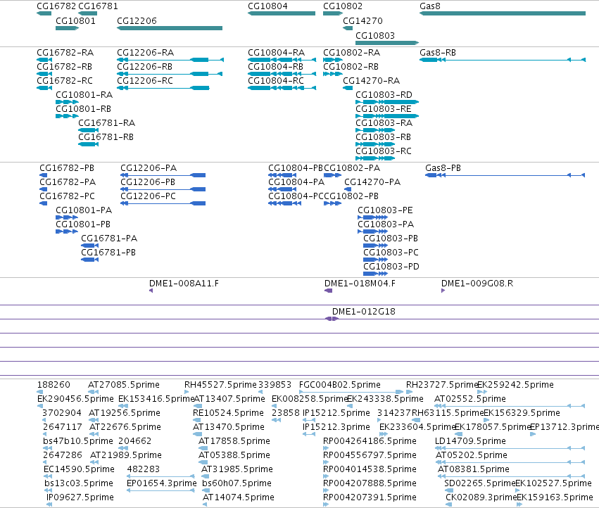Screen dimensions: 599x508
Task: Select the CG12206 gene bar
Action: click(170, 28)
